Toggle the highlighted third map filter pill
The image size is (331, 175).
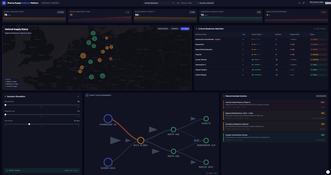point(185,29)
